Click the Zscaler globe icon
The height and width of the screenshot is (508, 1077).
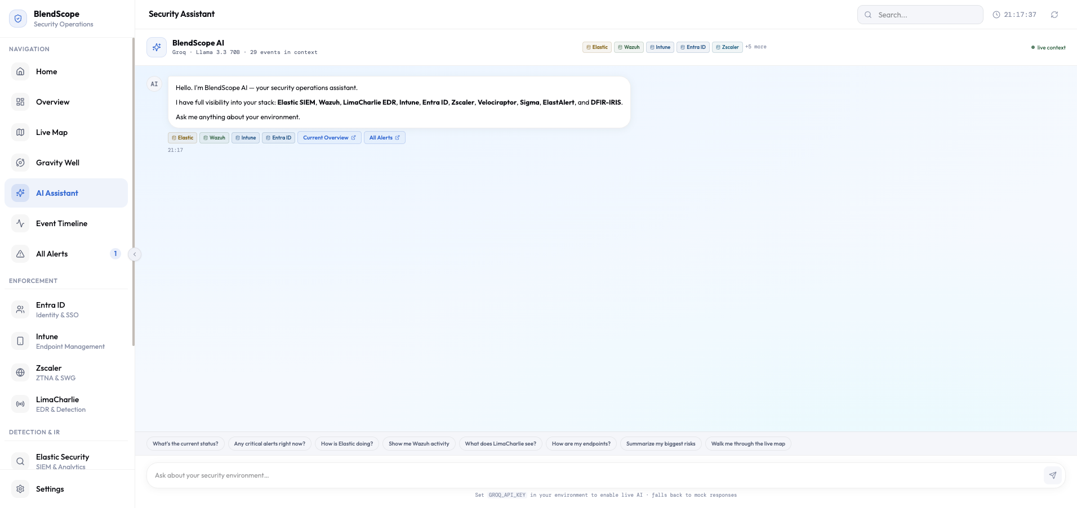tap(20, 372)
